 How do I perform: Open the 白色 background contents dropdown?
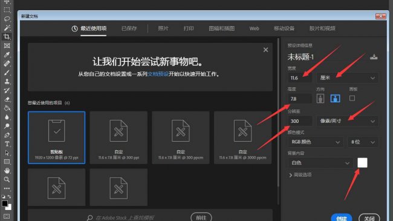pyautogui.click(x=320, y=163)
